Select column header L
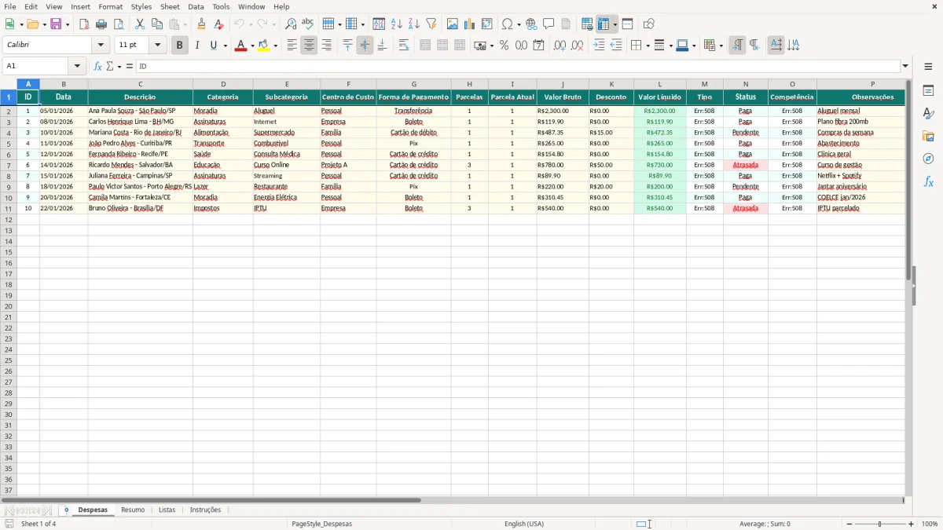The width and height of the screenshot is (943, 530). pos(659,84)
